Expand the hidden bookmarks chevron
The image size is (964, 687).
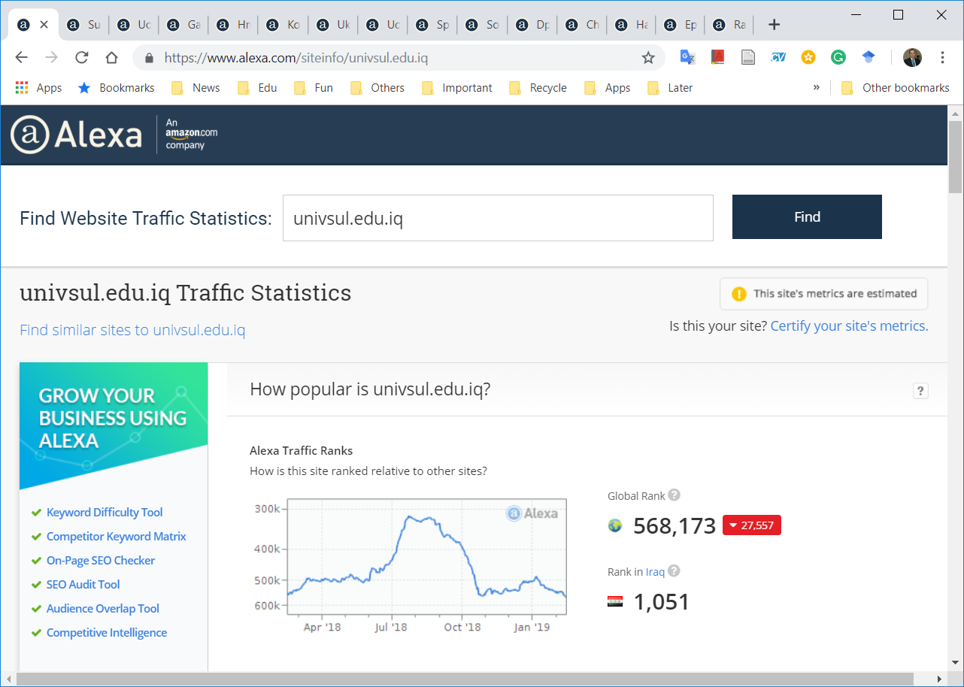click(816, 88)
